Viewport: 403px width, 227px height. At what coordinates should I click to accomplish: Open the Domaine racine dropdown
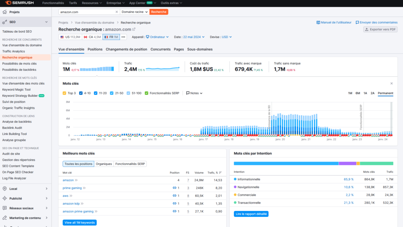[x=135, y=12]
